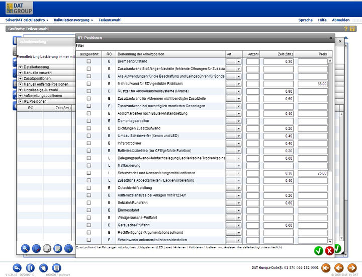Check the Demontagearbeiten checkbox
362x277 pixels.
tap(88, 121)
